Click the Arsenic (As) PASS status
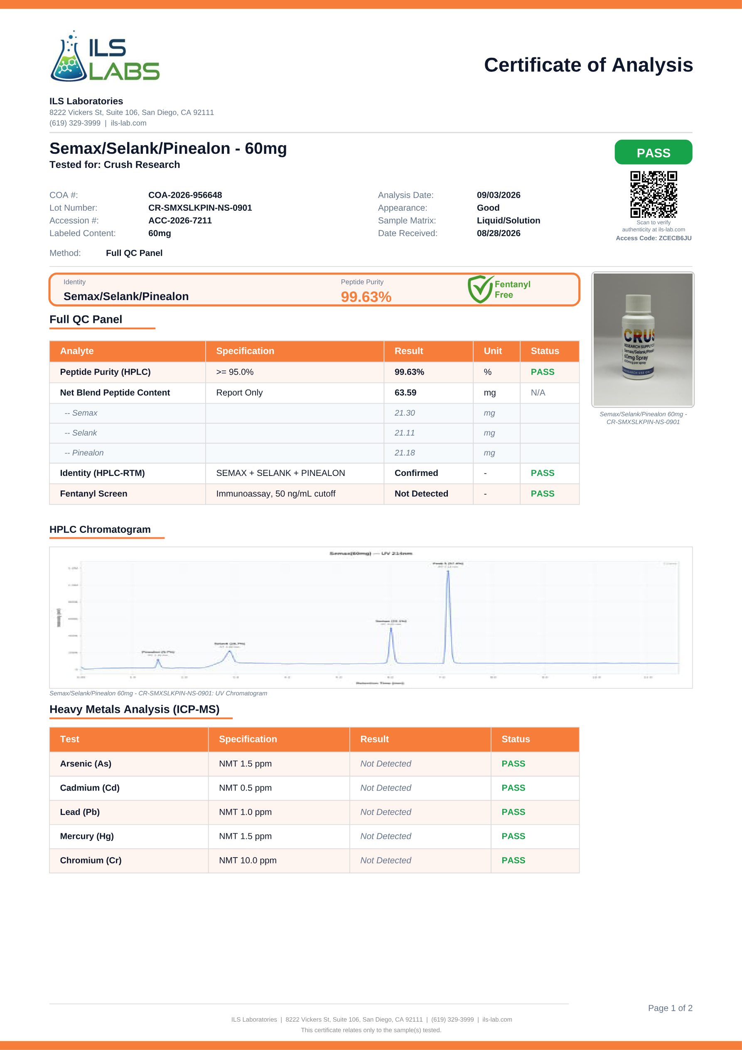Screen dimensions: 742x1050 point(514,764)
